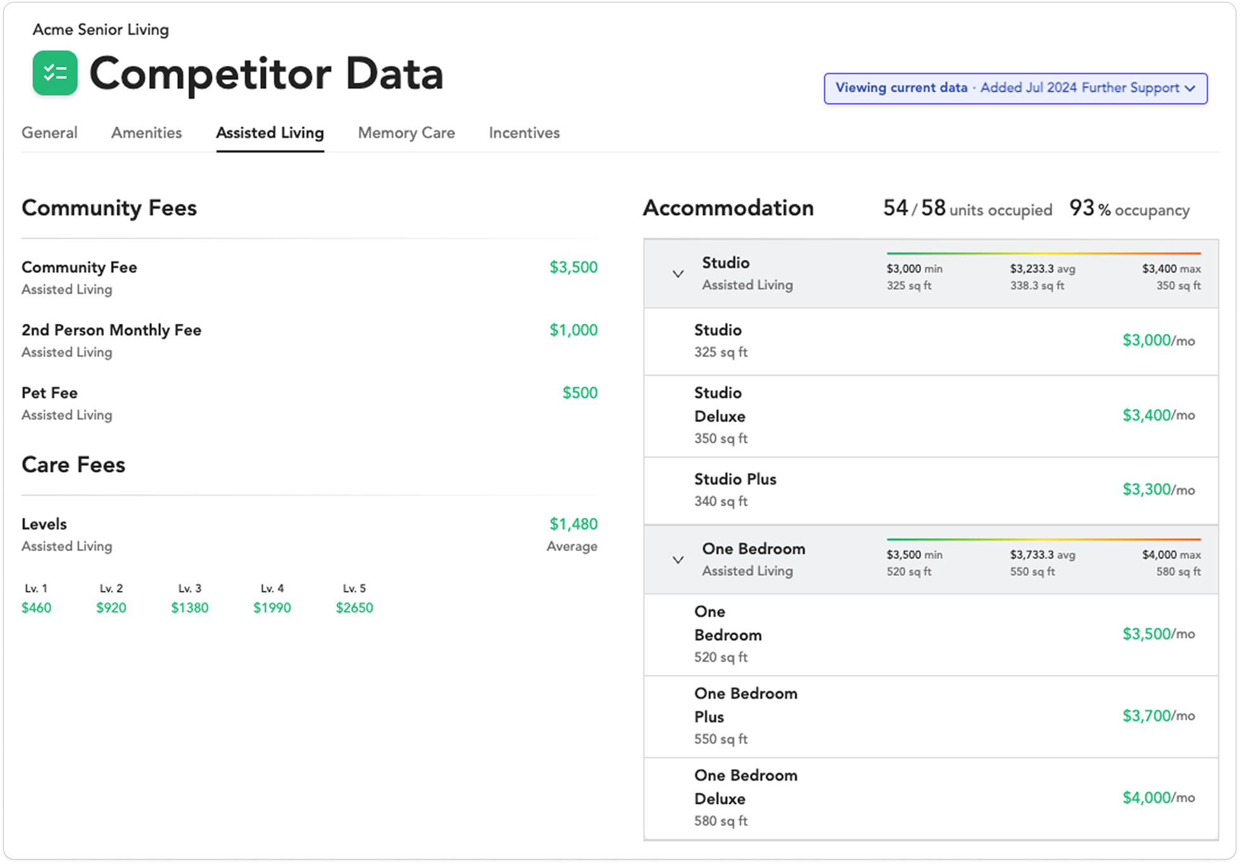Click the Studio price range gradient bar
1240x864 pixels.
[x=1043, y=254]
